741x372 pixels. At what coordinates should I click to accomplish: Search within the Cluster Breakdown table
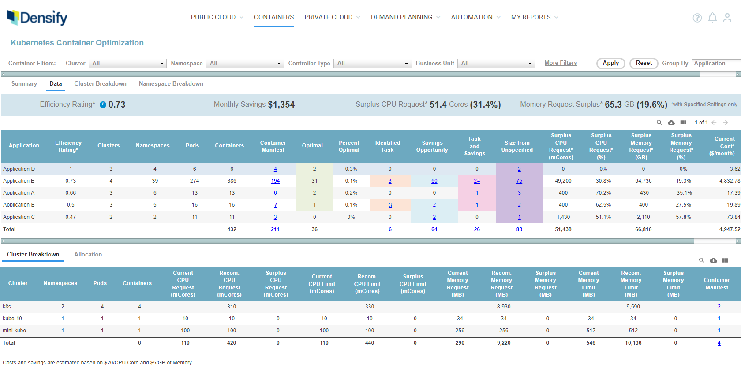click(701, 260)
